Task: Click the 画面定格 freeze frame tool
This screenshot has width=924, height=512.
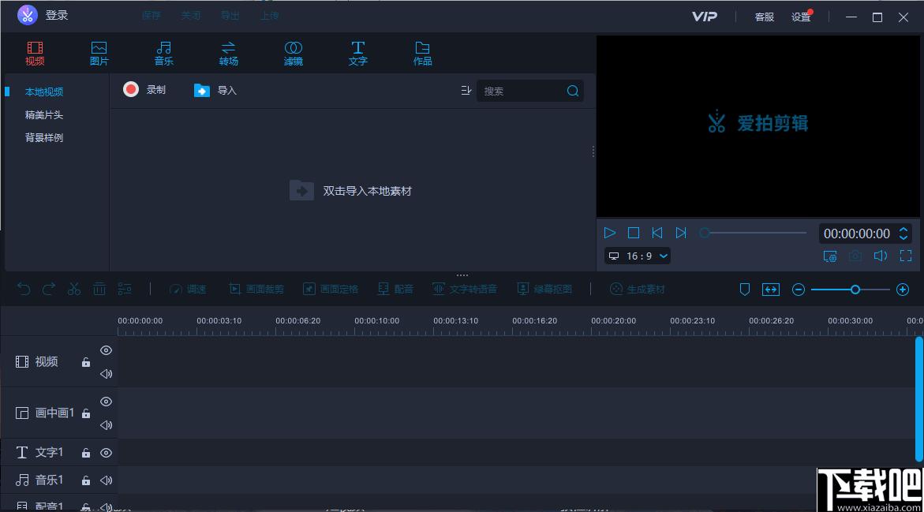Action: tap(331, 290)
